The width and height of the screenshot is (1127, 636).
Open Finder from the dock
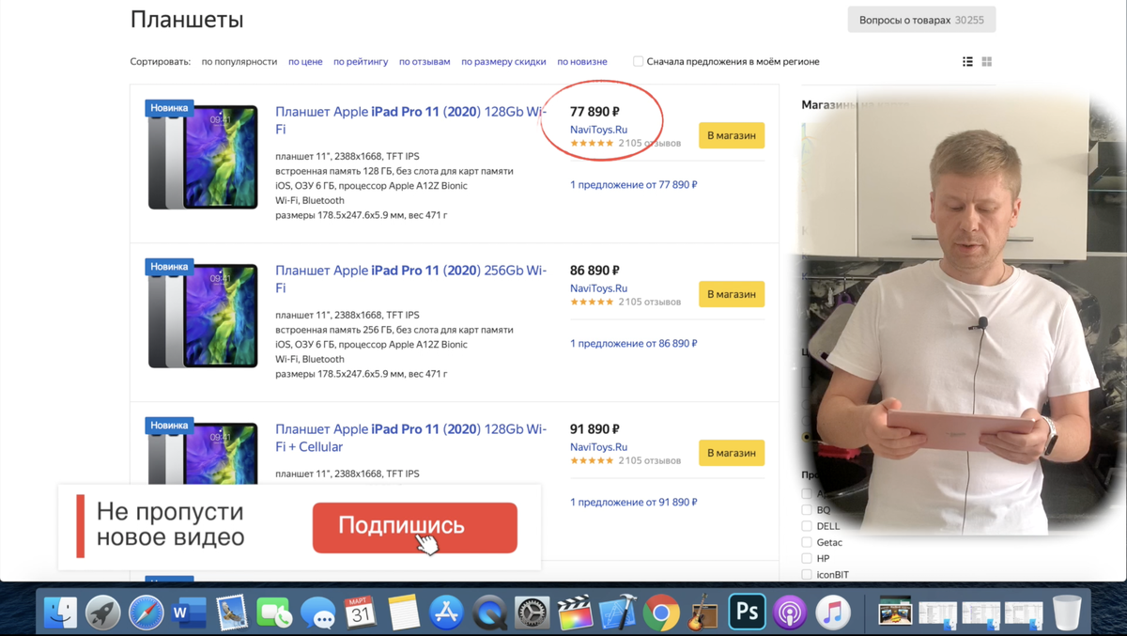[60, 613]
